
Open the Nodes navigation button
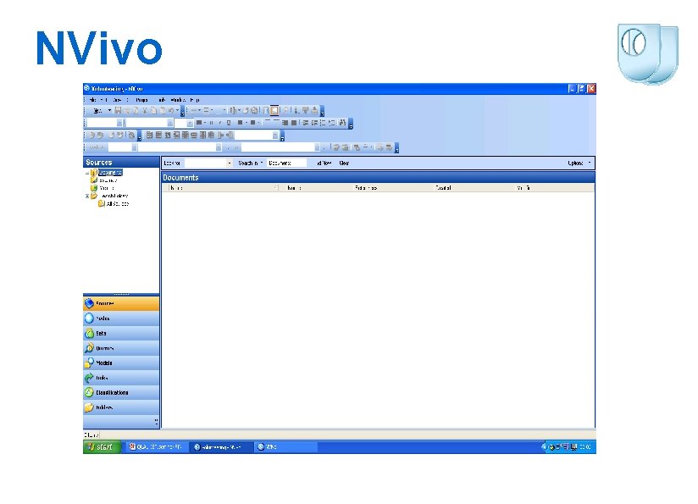click(121, 318)
